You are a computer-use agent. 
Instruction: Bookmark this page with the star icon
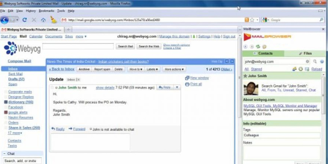(x=252, y=20)
